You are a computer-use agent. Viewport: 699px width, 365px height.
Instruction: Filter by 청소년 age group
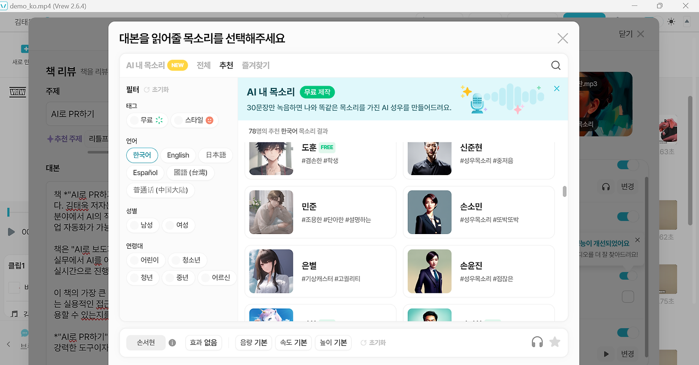tap(187, 260)
